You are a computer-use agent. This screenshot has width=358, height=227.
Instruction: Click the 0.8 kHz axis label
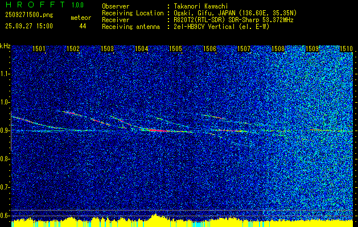click(x=5, y=159)
